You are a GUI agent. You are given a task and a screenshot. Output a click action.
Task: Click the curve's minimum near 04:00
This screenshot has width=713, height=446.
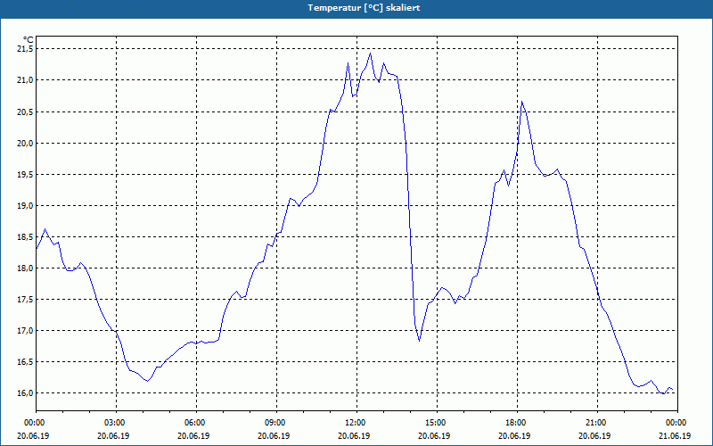(147, 381)
